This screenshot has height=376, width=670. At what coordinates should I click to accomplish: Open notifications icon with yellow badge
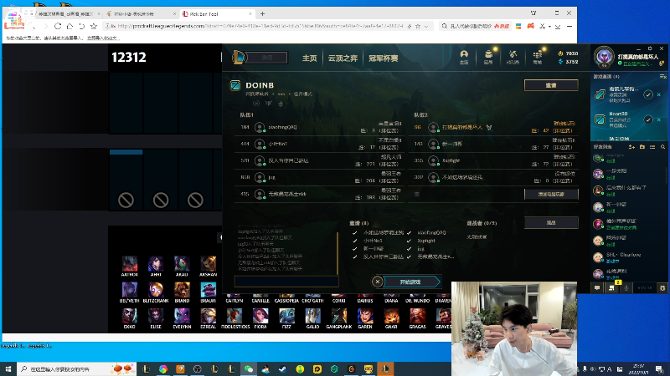point(612,287)
